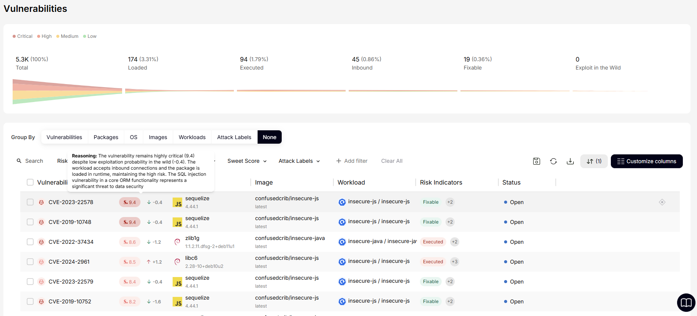Click the save view icon in toolbar
Screen dimensions: 697x316
(537, 161)
